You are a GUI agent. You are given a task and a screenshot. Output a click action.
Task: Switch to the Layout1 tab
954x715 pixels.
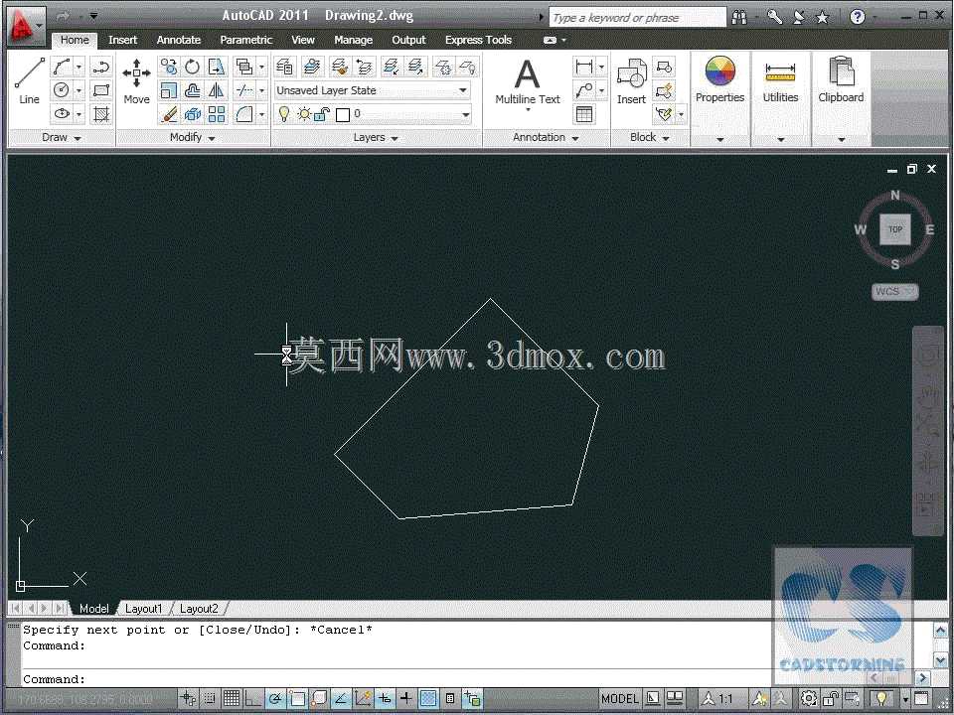coord(143,608)
